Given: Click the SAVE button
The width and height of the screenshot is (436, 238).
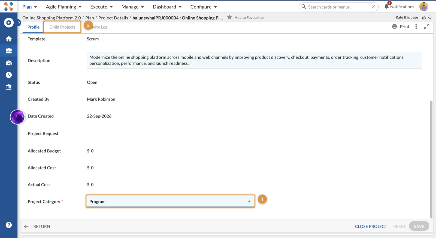Looking at the screenshot, I should (419, 226).
